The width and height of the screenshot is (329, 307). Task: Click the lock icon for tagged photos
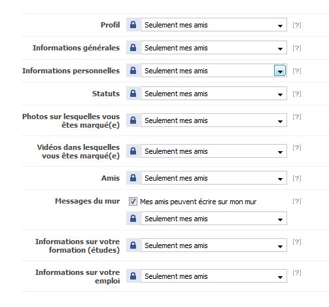[133, 120]
